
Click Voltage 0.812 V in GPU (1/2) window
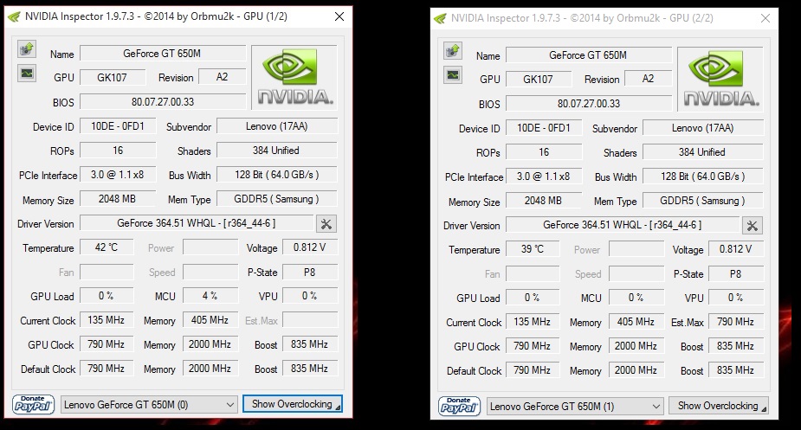click(x=309, y=247)
